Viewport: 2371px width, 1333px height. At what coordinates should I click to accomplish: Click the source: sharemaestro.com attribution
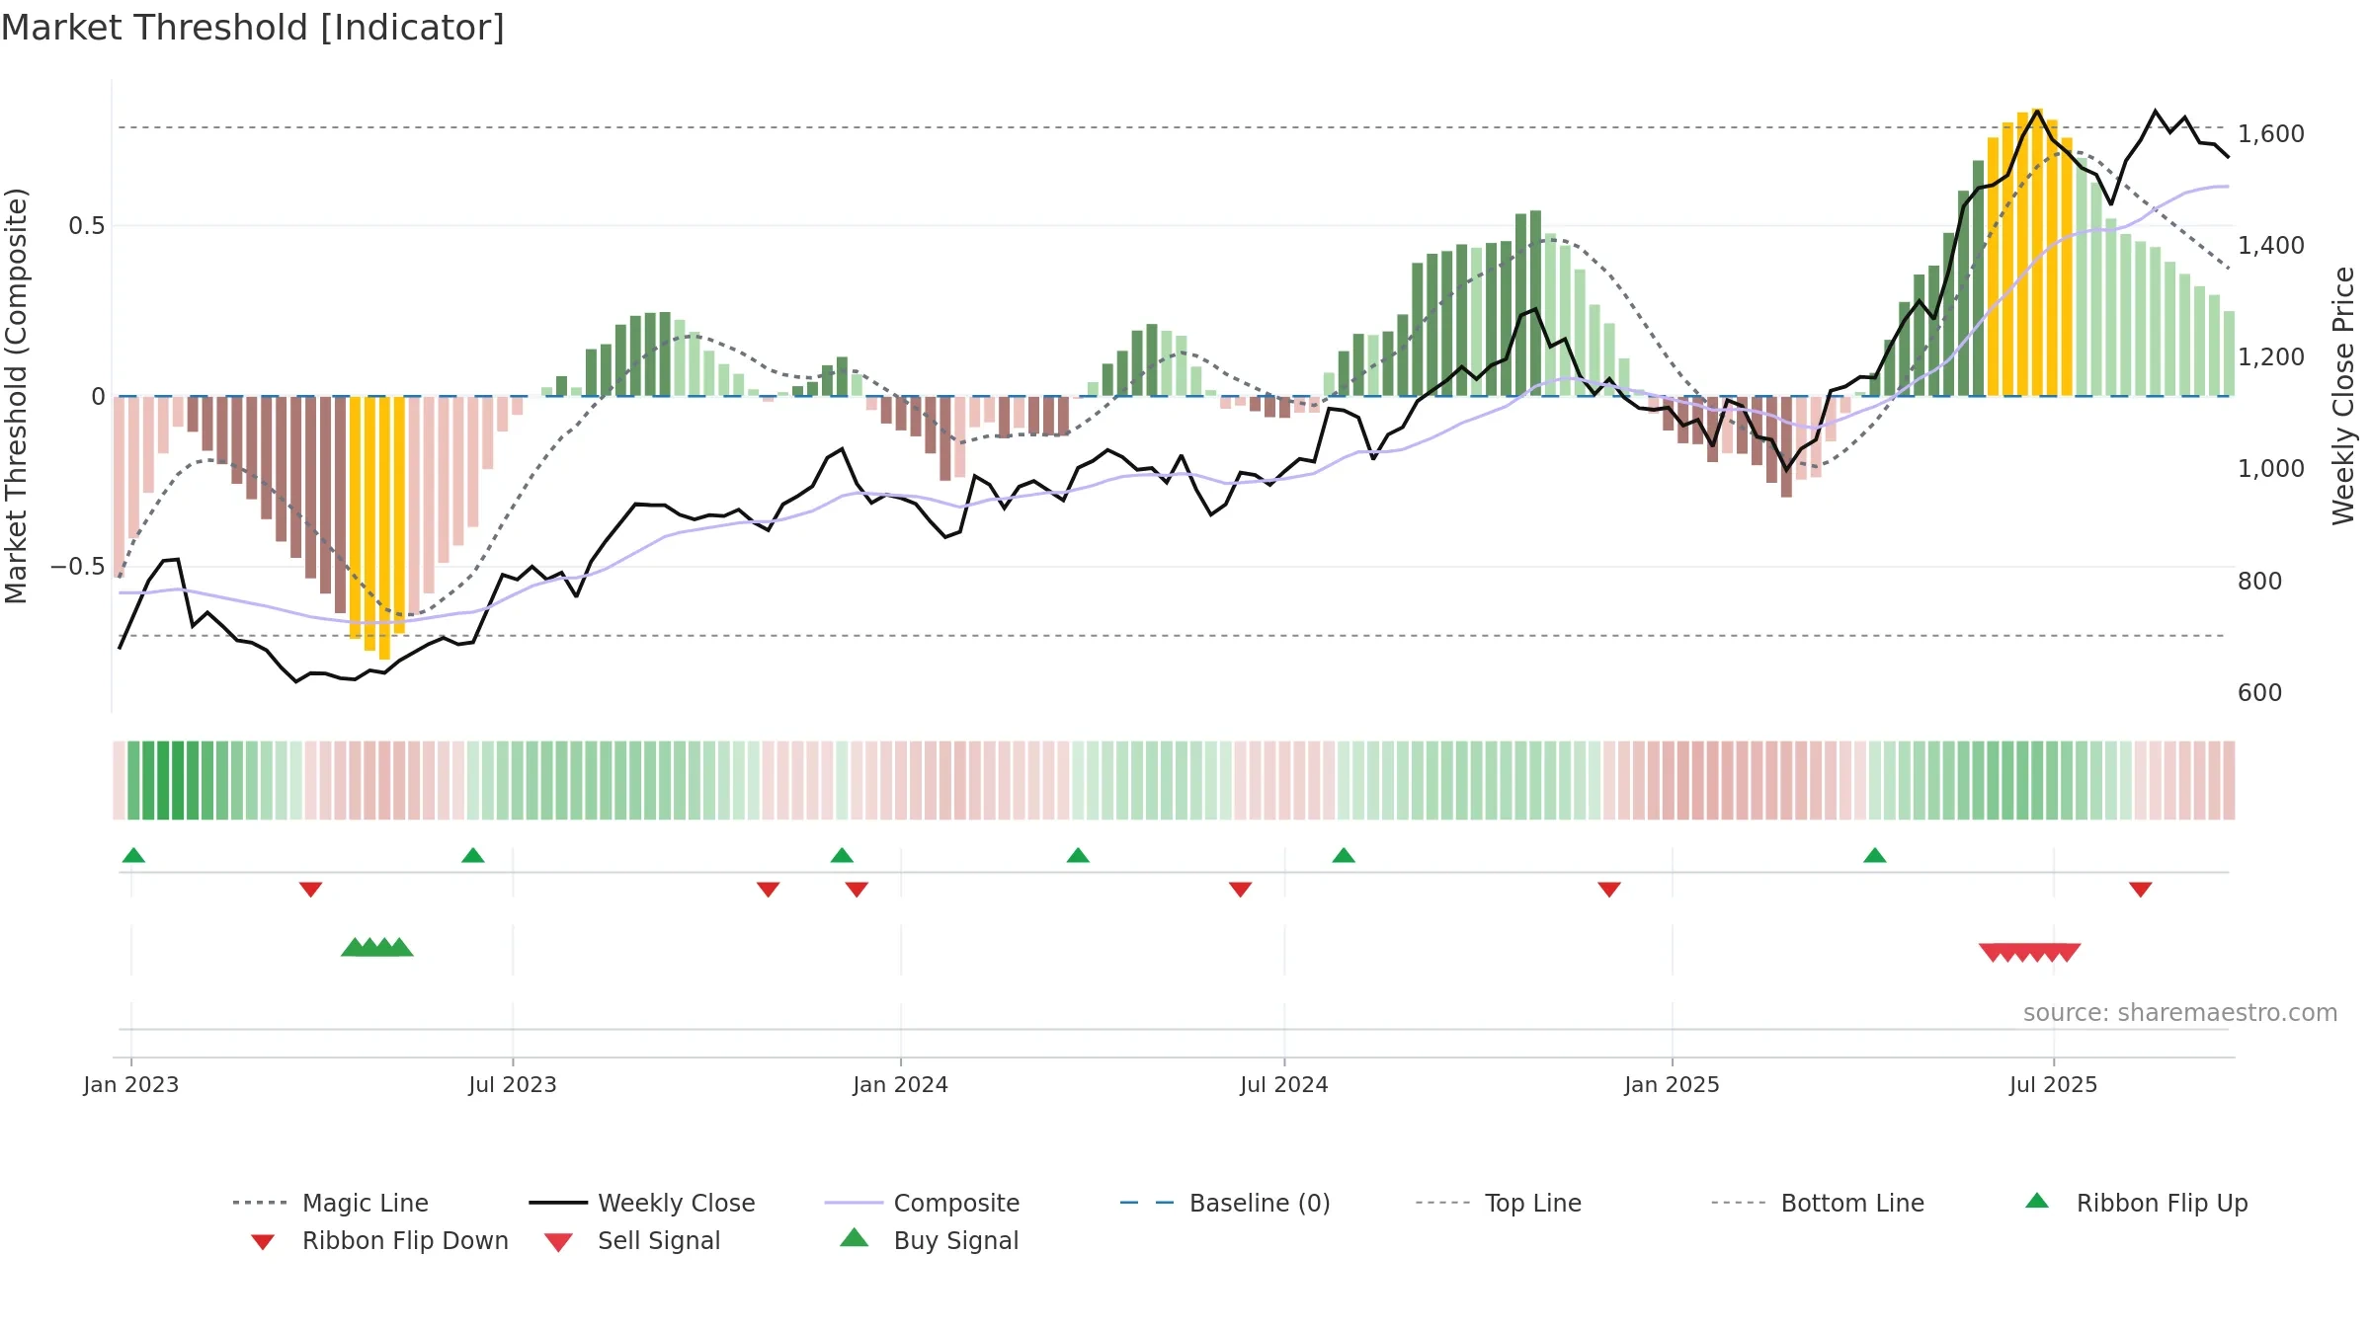[x=2180, y=1013]
